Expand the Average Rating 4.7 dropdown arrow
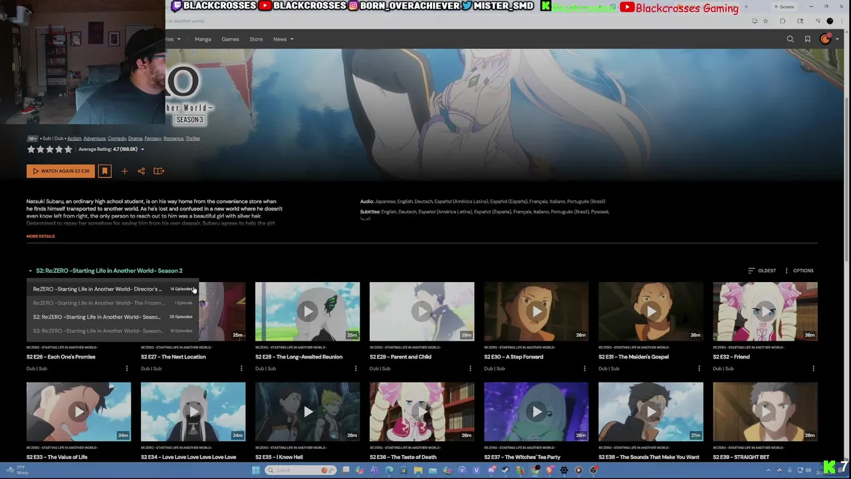 (x=142, y=149)
